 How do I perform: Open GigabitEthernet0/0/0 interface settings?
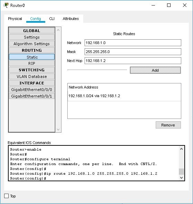(32, 90)
